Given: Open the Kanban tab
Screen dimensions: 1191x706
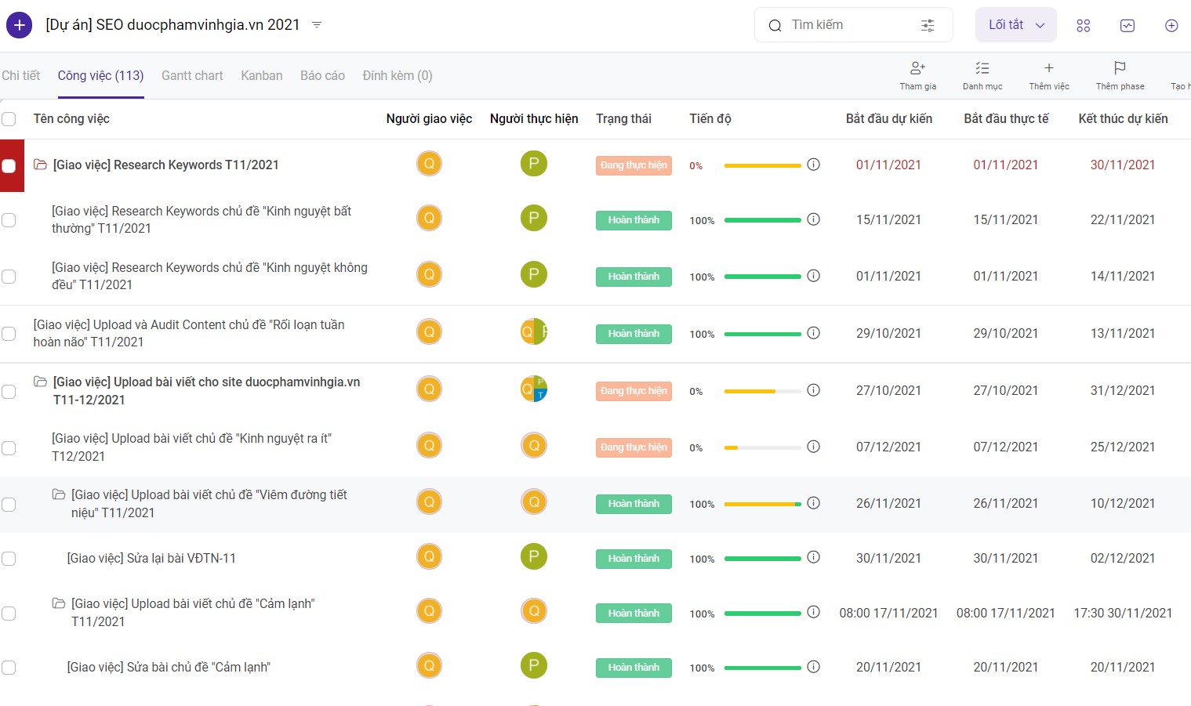Looking at the screenshot, I should point(262,76).
